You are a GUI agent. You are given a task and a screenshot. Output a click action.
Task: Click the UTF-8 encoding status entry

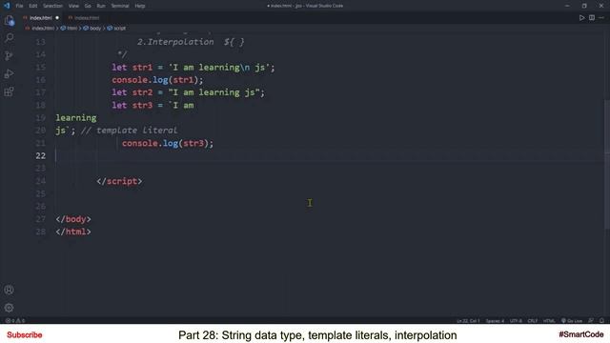[516, 321]
